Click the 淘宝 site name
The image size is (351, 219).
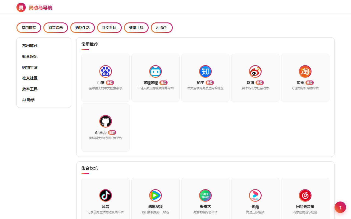[x=300, y=83]
